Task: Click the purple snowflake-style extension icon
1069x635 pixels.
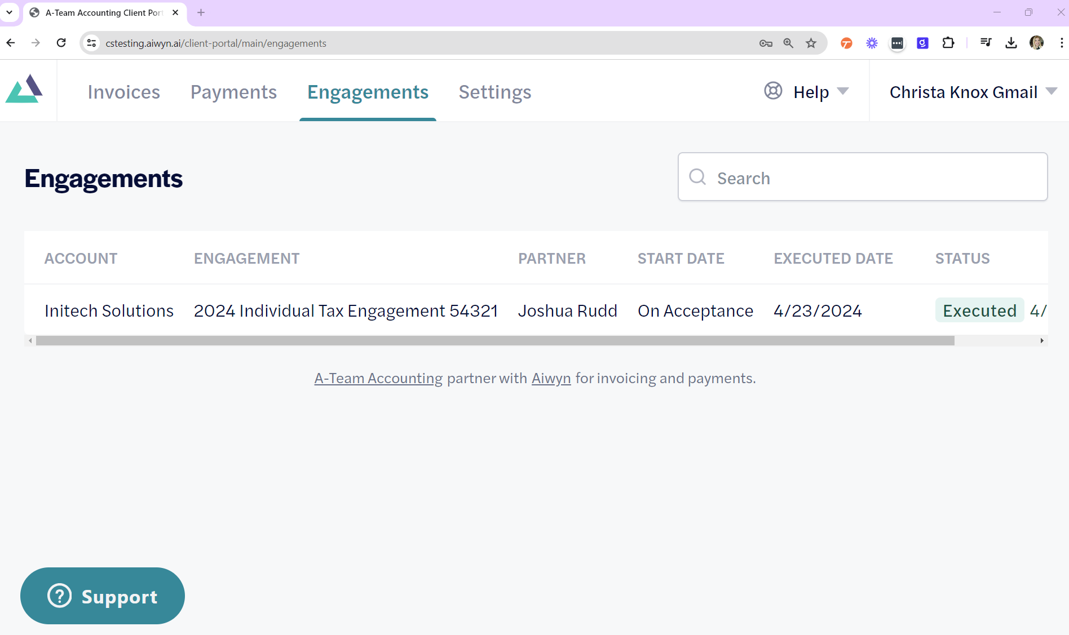Action: click(872, 43)
